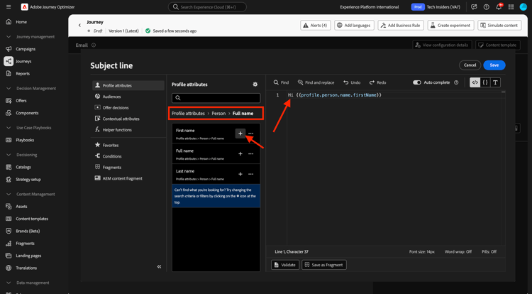Toggle curly braces pills mode button
Image resolution: width=532 pixels, height=294 pixels.
pos(485,82)
